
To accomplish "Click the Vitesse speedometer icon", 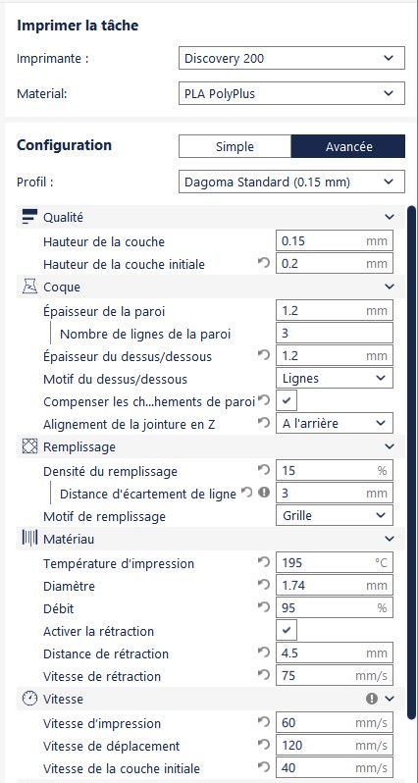I will (x=30, y=699).
